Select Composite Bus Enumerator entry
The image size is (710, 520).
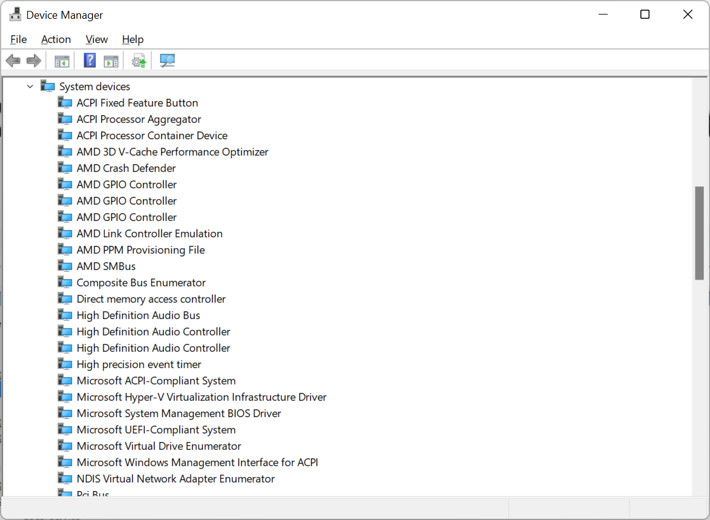(141, 283)
